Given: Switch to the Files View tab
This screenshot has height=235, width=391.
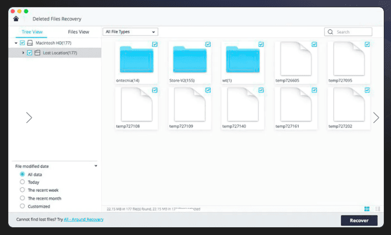Looking at the screenshot, I should (x=78, y=32).
